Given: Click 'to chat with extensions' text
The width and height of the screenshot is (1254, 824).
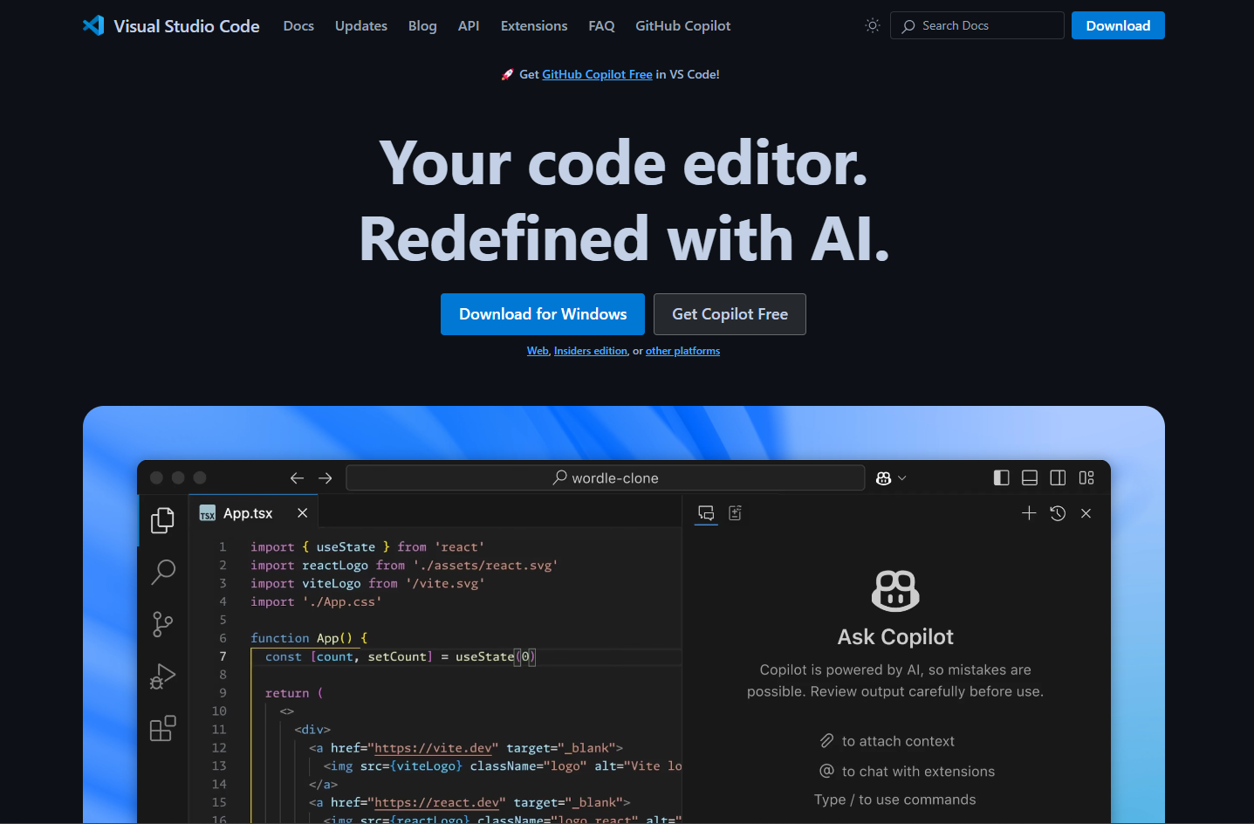Looking at the screenshot, I should click(918, 772).
